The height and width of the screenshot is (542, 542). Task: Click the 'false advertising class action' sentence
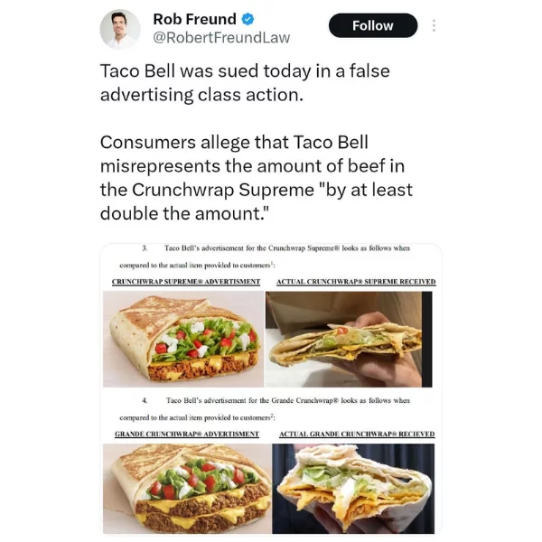(245, 83)
